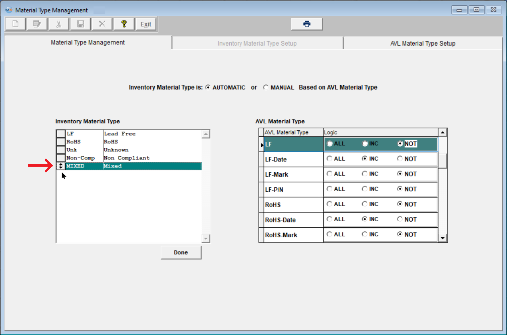Click the Non Compliant description cell
Screen dimensions: 507x335
pos(152,158)
